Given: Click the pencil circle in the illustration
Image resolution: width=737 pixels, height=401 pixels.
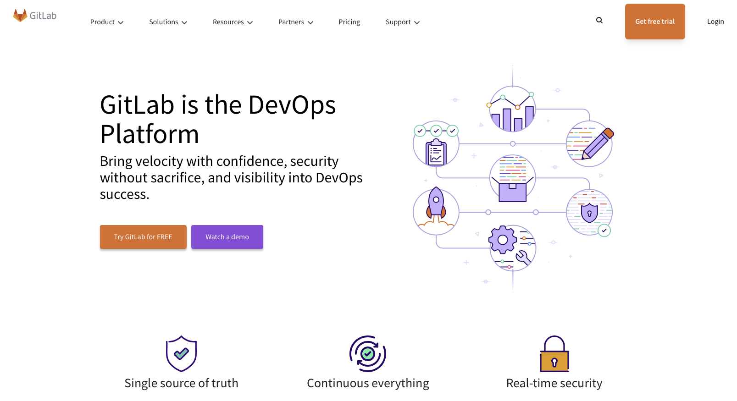Looking at the screenshot, I should coord(589,143).
